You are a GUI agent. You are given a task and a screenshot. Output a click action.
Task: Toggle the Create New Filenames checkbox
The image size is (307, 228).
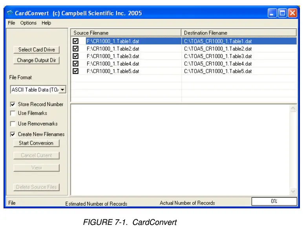13,134
